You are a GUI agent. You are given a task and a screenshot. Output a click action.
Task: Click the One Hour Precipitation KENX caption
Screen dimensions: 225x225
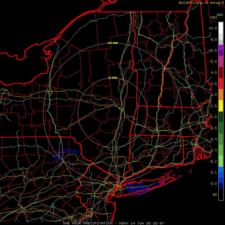tap(113, 223)
